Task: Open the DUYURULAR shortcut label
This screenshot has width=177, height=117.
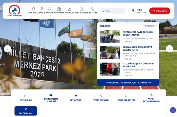Action: [26, 100]
